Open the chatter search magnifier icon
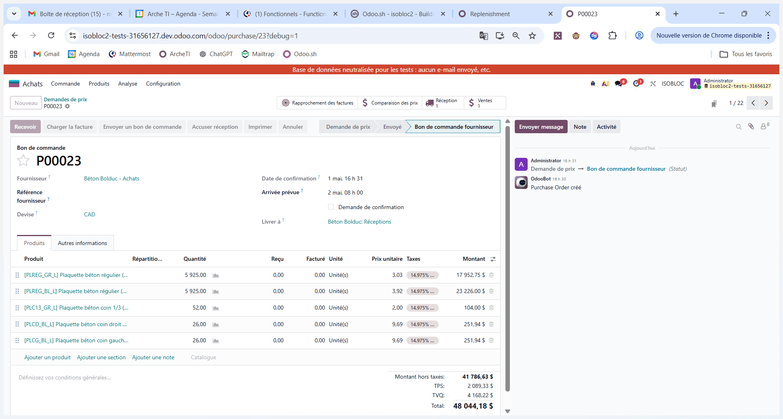783x419 pixels. coord(739,127)
